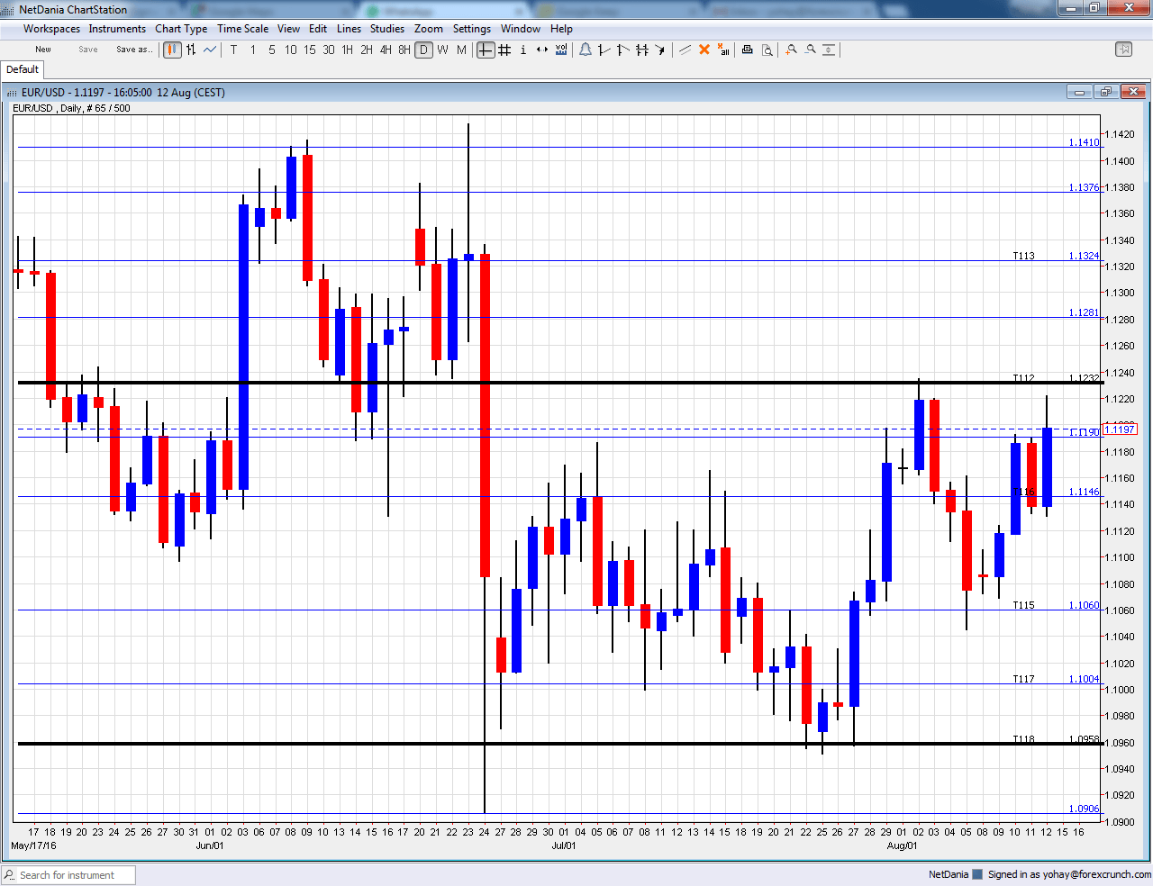Click the zoom out magnifier icon

(x=810, y=50)
